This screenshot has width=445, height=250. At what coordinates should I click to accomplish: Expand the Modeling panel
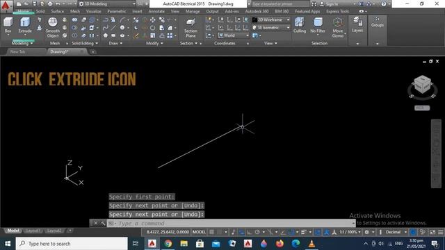tap(22, 43)
